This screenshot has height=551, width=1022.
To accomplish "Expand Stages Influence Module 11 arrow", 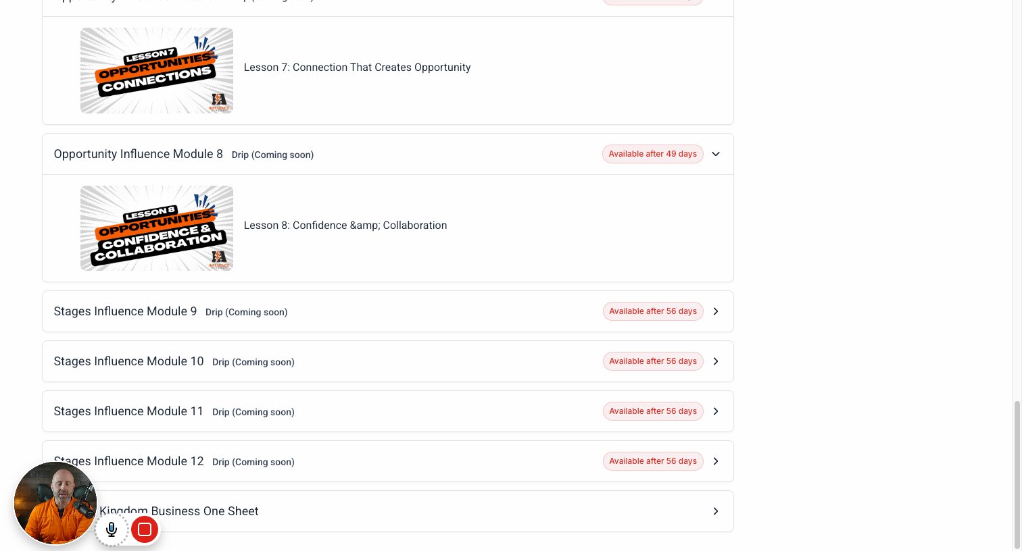I will pyautogui.click(x=716, y=411).
